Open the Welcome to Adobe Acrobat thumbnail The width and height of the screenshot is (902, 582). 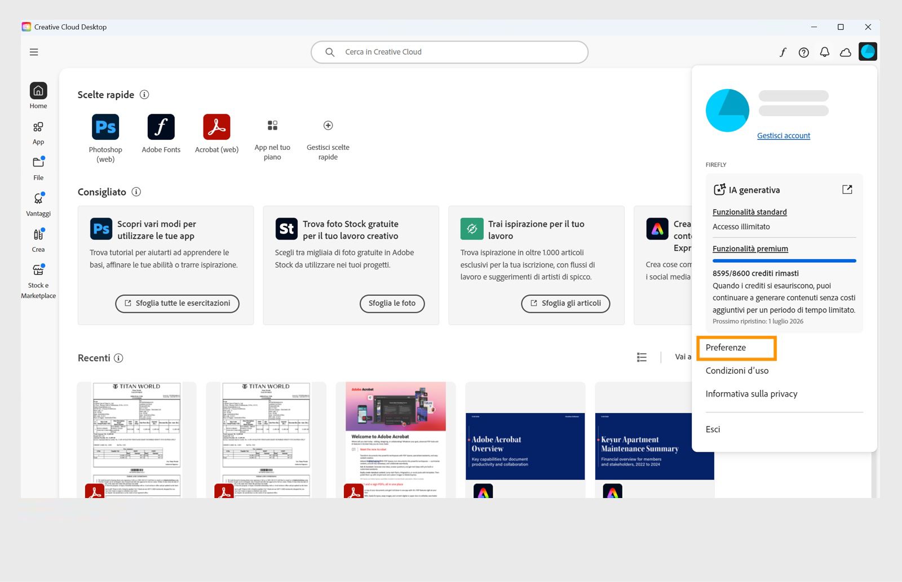[396, 440]
